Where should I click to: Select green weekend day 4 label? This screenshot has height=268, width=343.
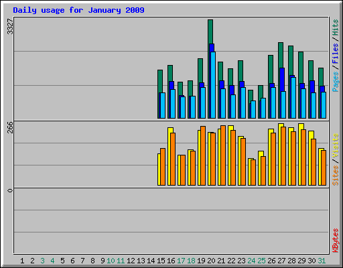coord(52,261)
